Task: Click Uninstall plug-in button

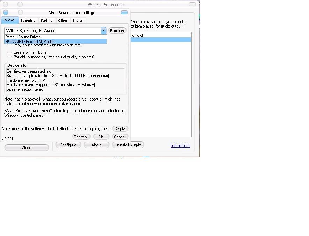Action: click(128, 145)
